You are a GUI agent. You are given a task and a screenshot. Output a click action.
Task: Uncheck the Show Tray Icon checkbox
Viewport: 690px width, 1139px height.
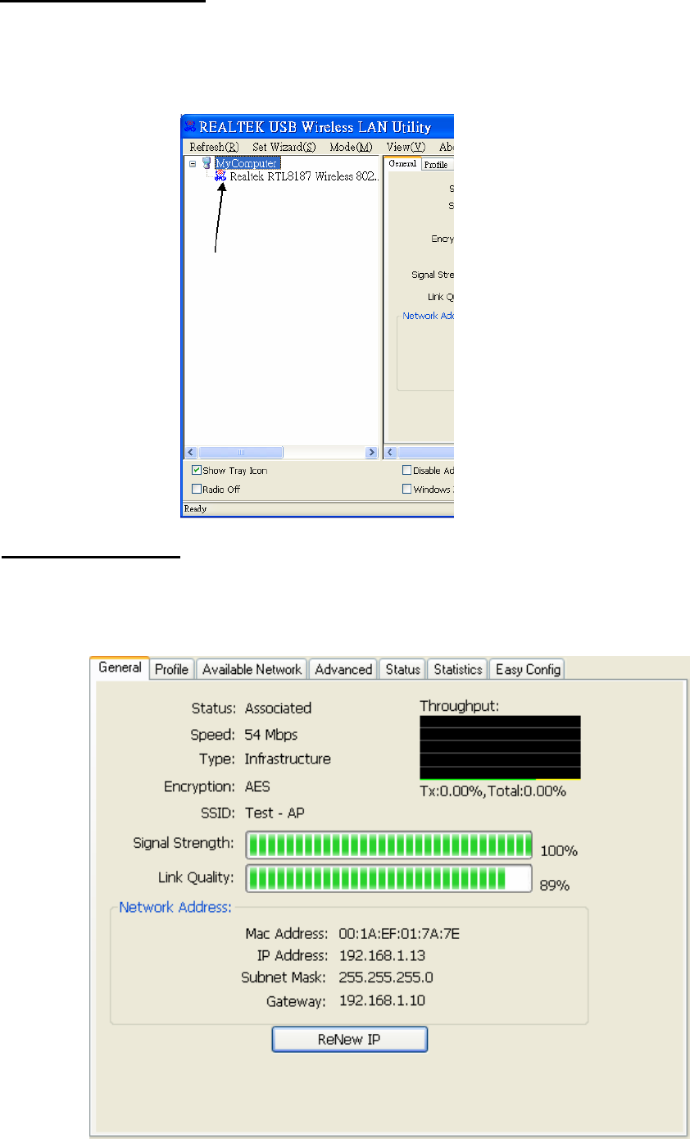pyautogui.click(x=197, y=471)
